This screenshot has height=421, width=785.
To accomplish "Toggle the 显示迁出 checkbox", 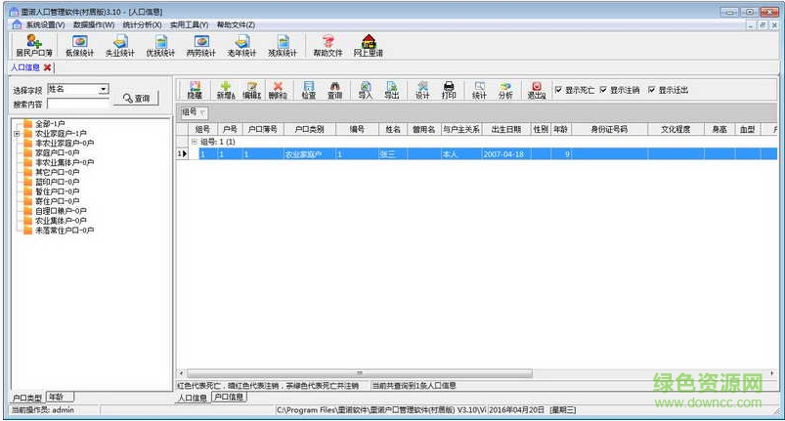I will [651, 90].
